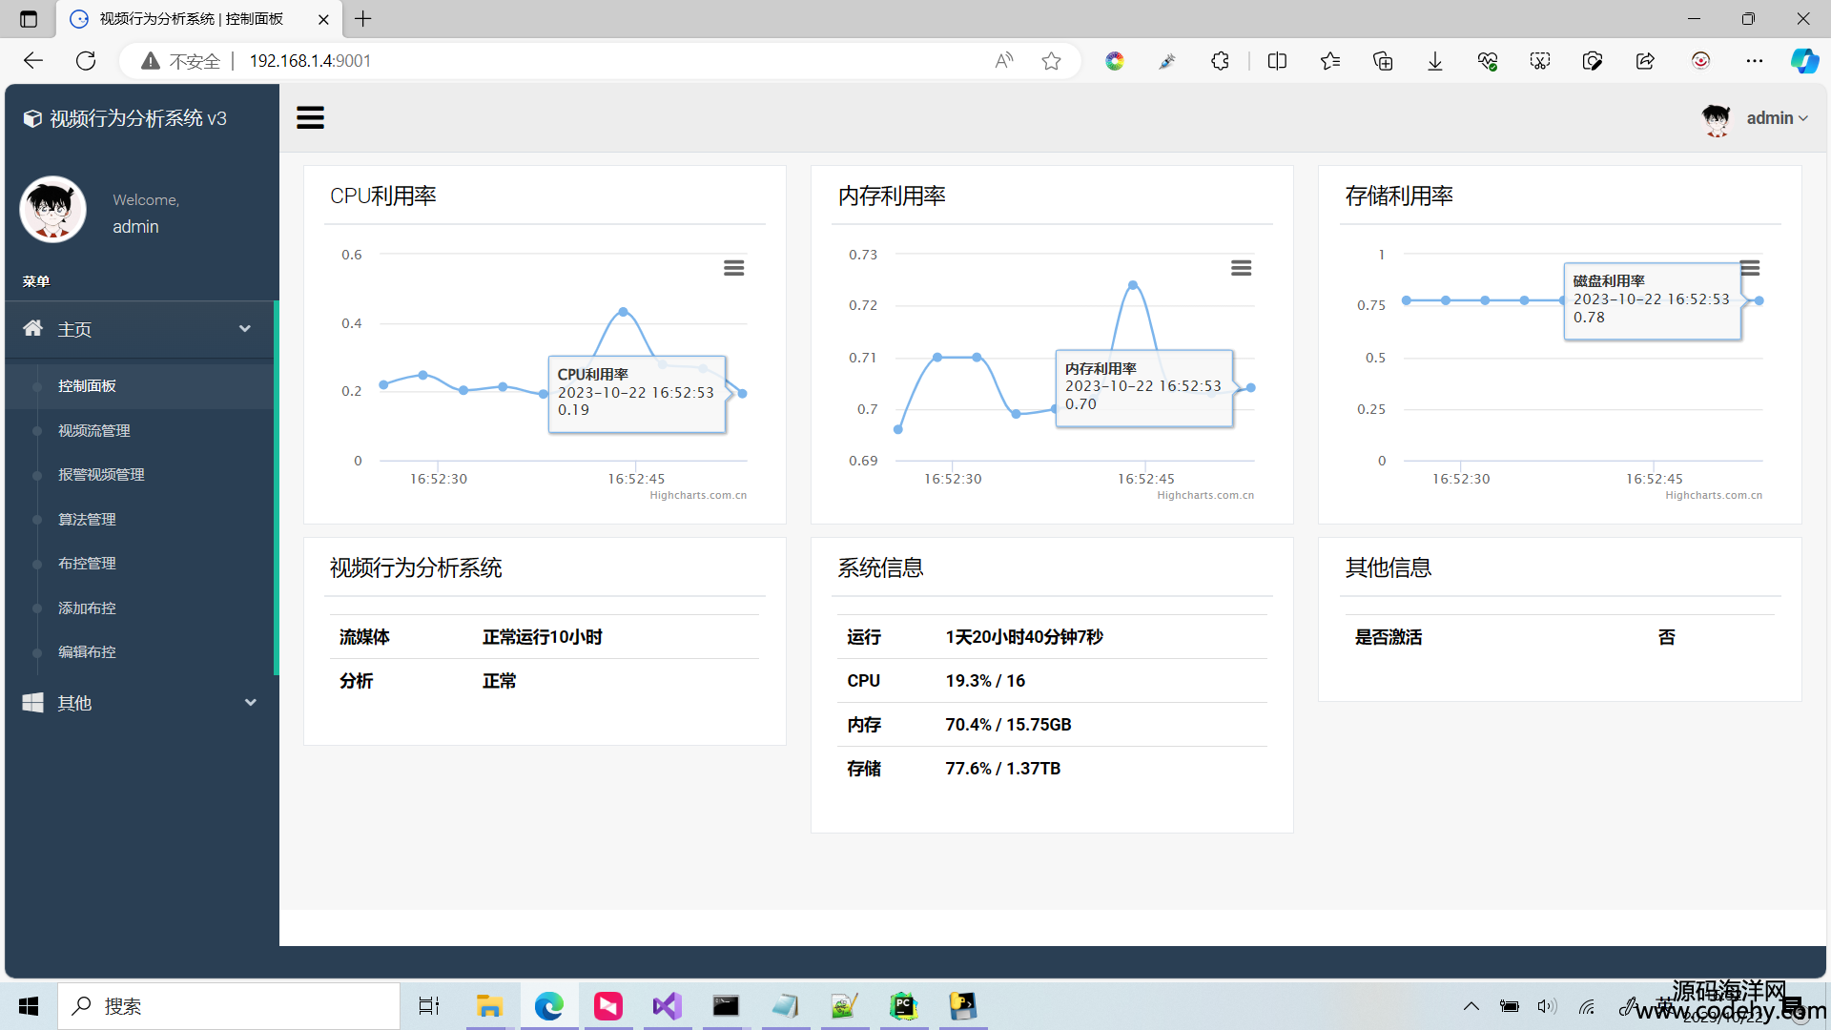
Task: Add this page to favorites star icon
Action: pos(1051,61)
